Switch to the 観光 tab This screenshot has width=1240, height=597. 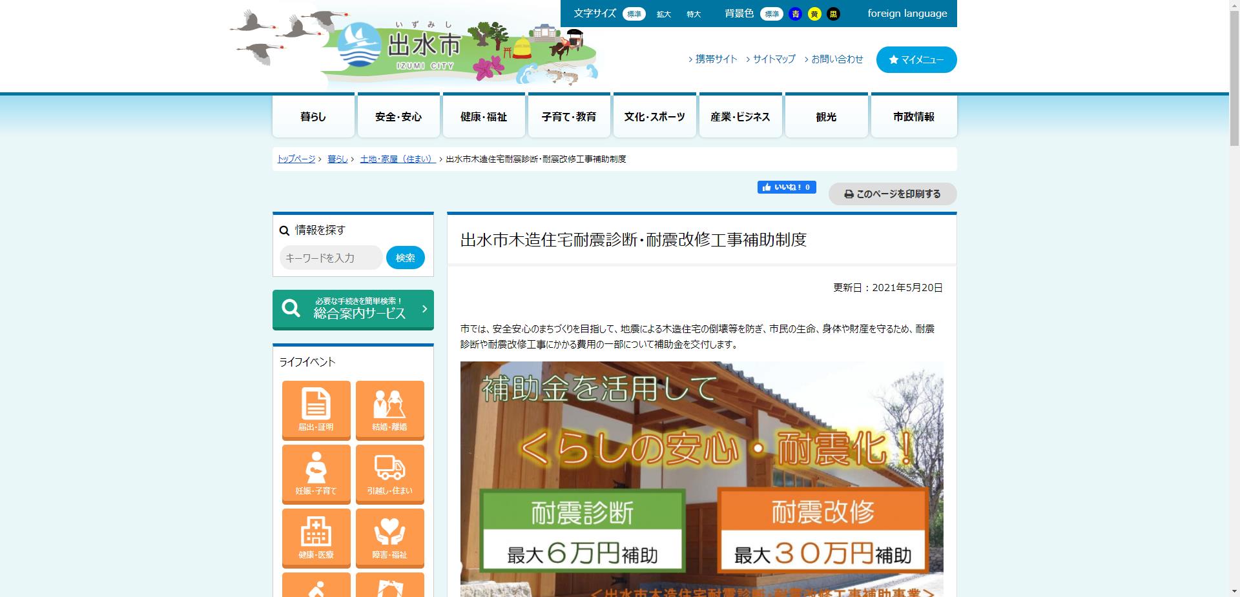(x=826, y=116)
